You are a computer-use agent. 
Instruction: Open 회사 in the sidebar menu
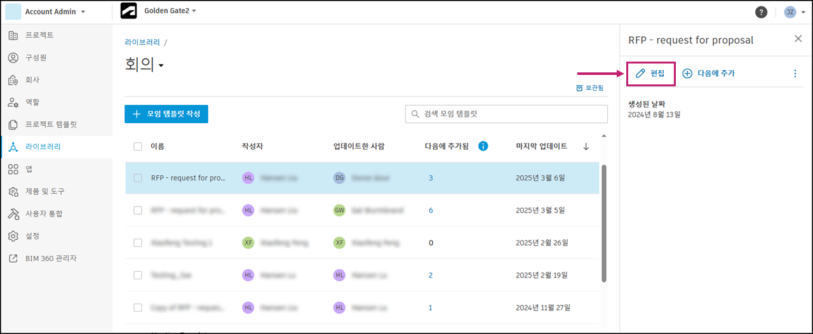(32, 80)
